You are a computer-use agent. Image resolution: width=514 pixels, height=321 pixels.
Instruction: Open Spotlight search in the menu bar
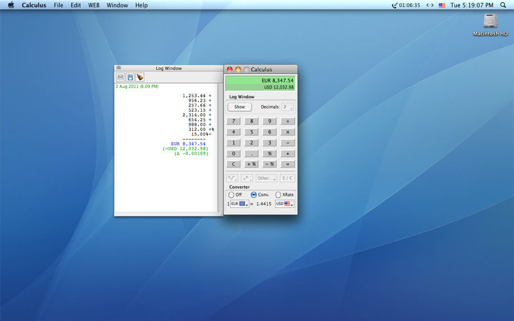click(x=503, y=5)
